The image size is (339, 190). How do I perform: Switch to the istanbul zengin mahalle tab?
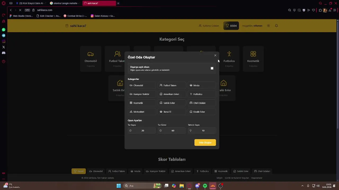tap(65, 3)
